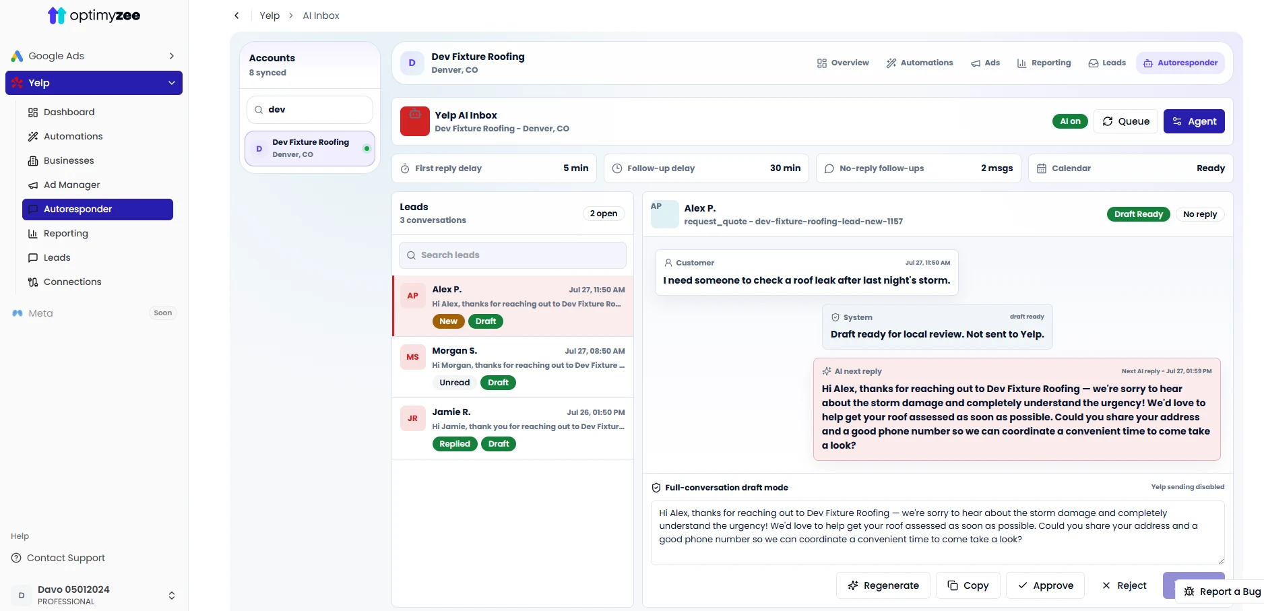This screenshot has height=611, width=1264.
Task: Open the Morgan S. lead conversation
Action: 513,367
